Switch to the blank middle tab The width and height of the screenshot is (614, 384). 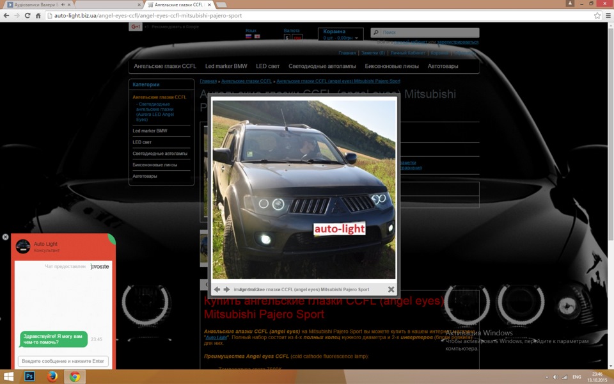[109, 4]
